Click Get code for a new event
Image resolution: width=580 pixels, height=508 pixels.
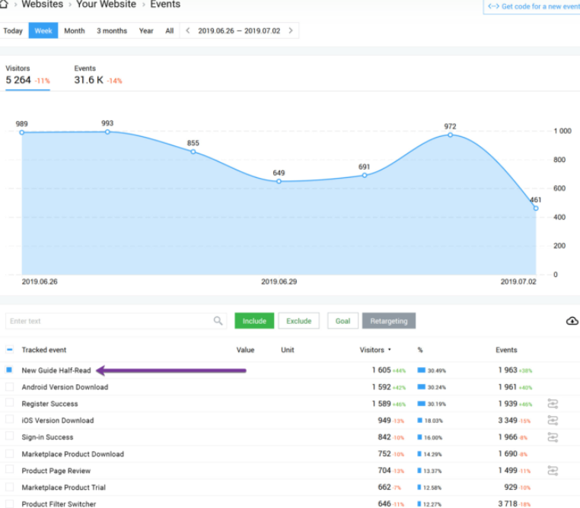[x=532, y=7]
